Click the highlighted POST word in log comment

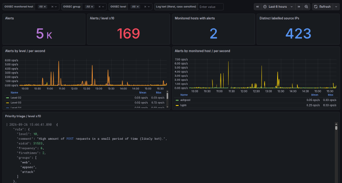[70, 139]
